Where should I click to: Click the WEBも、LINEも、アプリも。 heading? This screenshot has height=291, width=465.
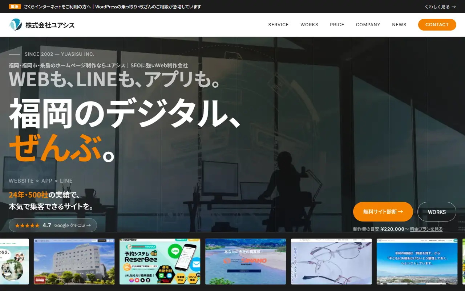[x=114, y=79]
